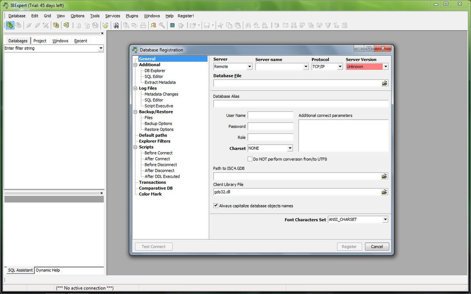Uncheck Always capitalize database objects names
The image size is (471, 294).
click(216, 205)
